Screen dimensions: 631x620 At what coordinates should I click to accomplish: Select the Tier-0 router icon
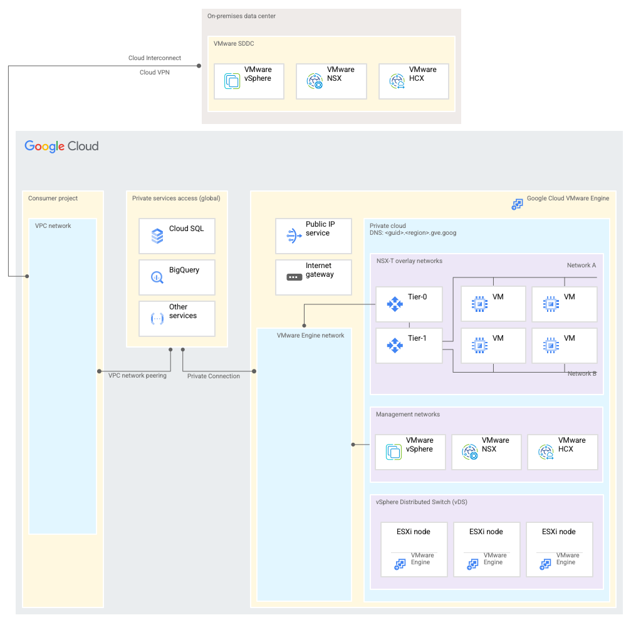click(x=394, y=304)
